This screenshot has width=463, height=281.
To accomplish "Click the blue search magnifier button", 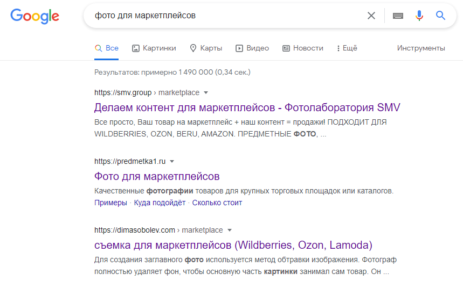I will coord(440,15).
